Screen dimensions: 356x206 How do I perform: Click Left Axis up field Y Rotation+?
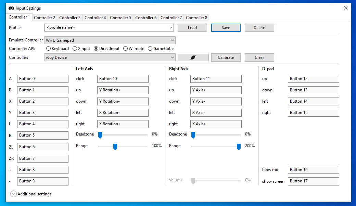123,90
